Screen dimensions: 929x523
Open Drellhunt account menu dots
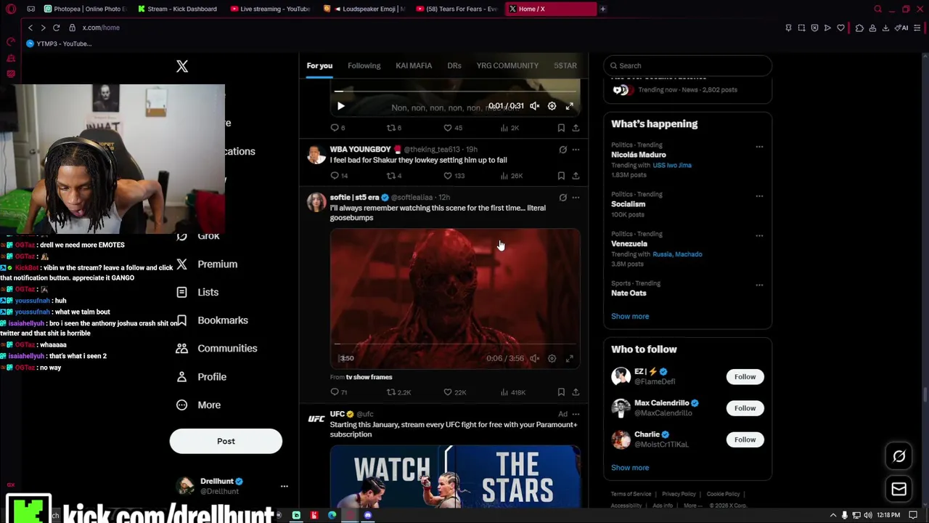[x=285, y=487]
